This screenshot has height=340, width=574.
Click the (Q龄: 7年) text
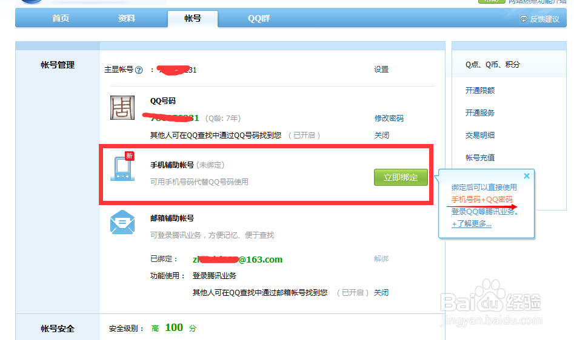tap(222, 119)
